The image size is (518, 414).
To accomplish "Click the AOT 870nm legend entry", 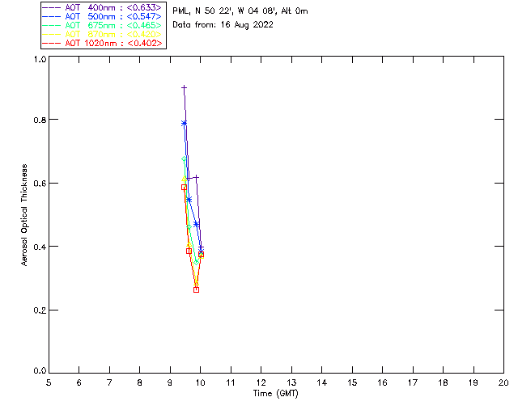I will point(102,34).
